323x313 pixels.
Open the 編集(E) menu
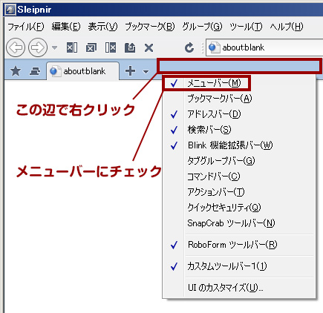tap(66, 27)
